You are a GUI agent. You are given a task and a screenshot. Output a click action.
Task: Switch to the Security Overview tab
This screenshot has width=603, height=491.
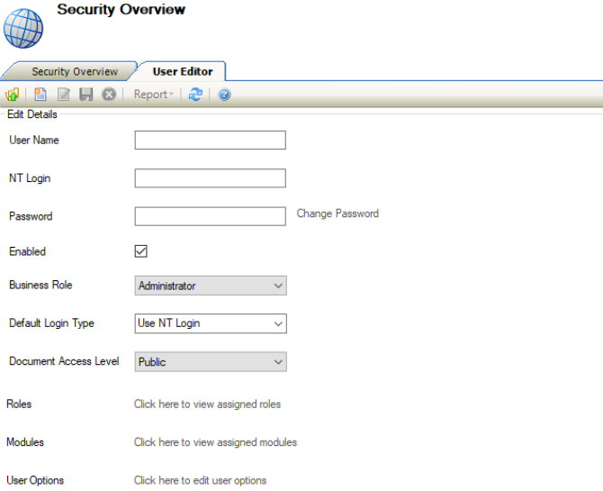pyautogui.click(x=74, y=71)
